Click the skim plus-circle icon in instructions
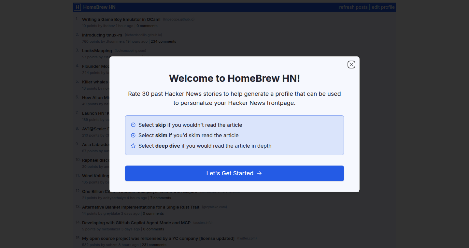 coord(133,135)
